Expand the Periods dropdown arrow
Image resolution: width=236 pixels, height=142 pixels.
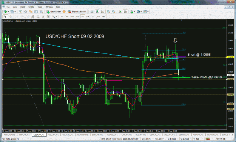pyautogui.click(x=141, y=12)
